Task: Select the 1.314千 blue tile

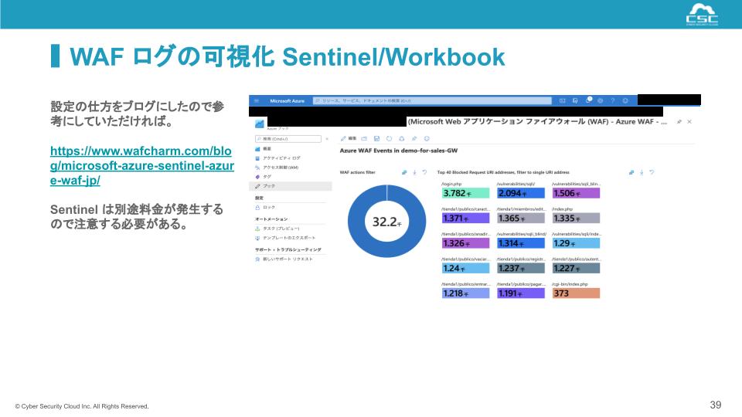Action: pyautogui.click(x=520, y=243)
